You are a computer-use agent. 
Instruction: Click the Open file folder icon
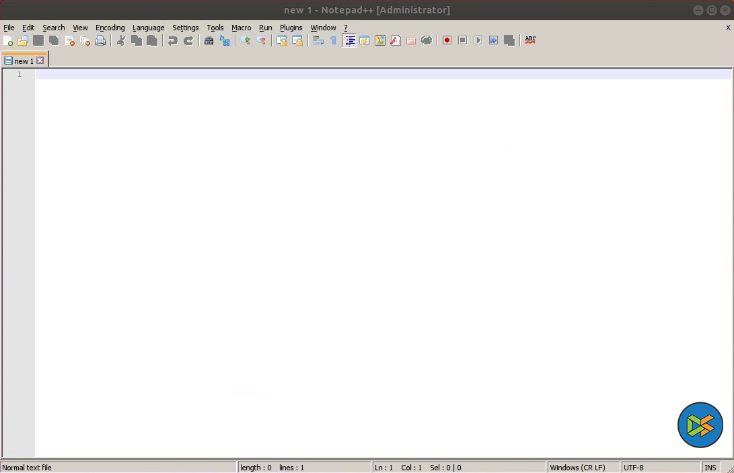click(x=23, y=41)
